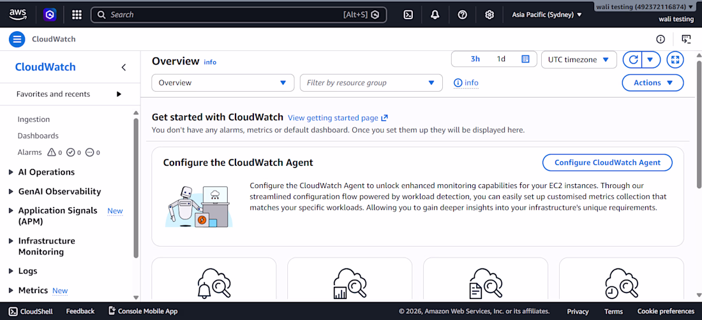702x320 pixels.
Task: Open the Filter by resource group dropdown
Action: (371, 83)
